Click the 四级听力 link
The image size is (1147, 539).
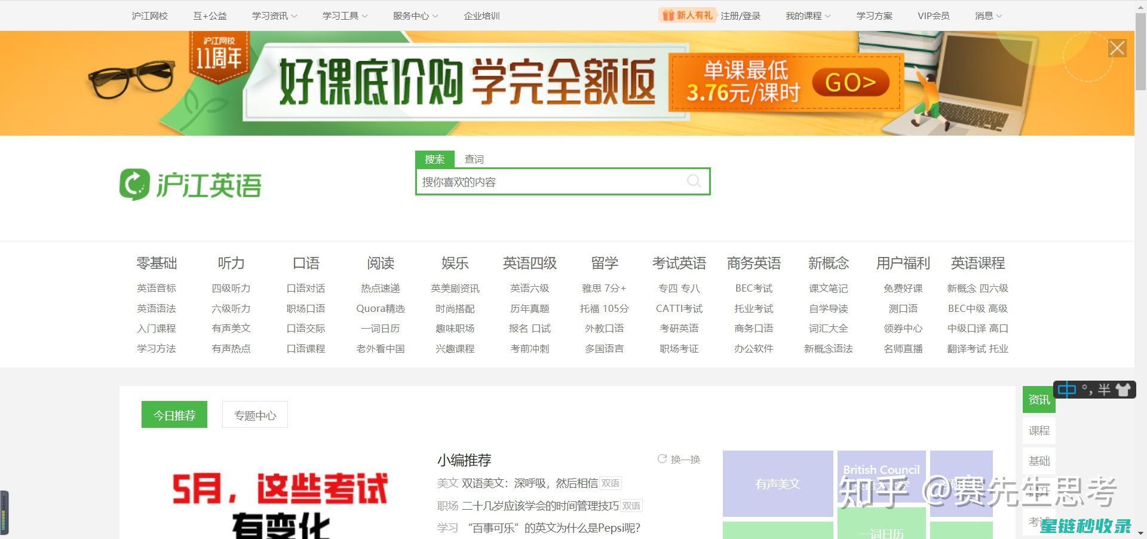(231, 288)
